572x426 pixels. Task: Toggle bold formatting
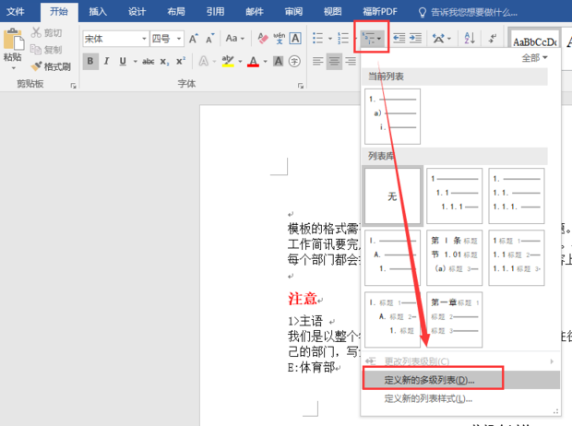tap(91, 61)
